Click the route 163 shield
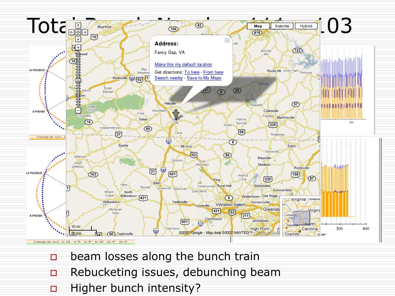 [93, 175]
